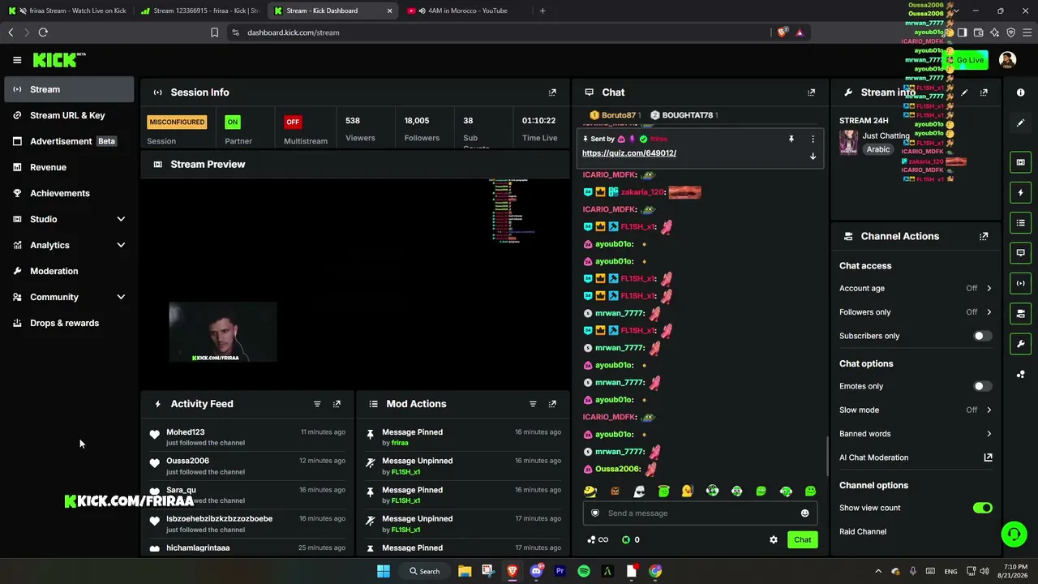Open AI Chat Moderation link
This screenshot has width=1038, height=584.
tap(916, 457)
